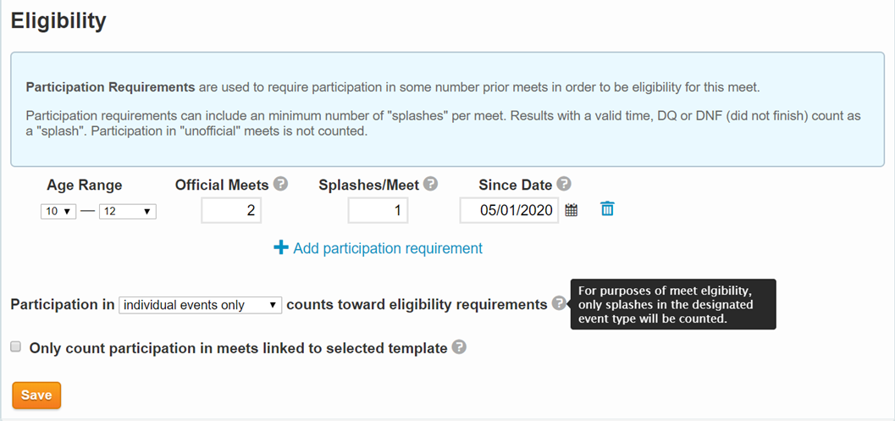Click the Save button

click(36, 396)
